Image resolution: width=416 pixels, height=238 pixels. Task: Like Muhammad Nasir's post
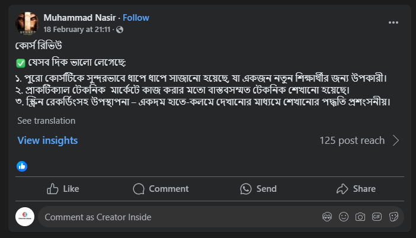(63, 189)
